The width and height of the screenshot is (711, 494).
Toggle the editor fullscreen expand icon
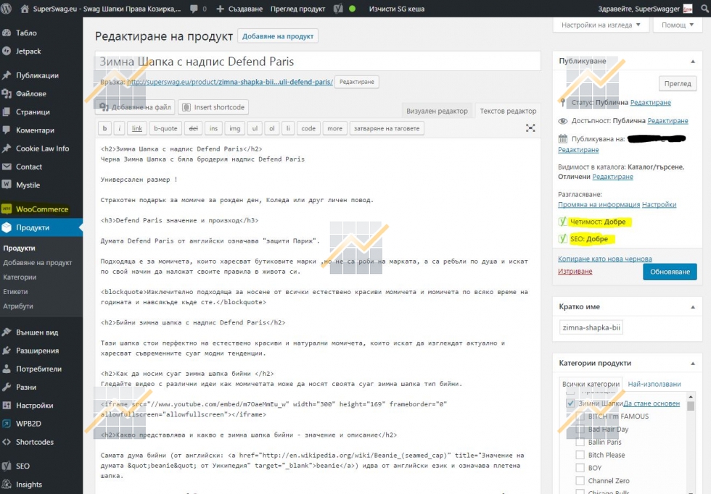click(530, 128)
